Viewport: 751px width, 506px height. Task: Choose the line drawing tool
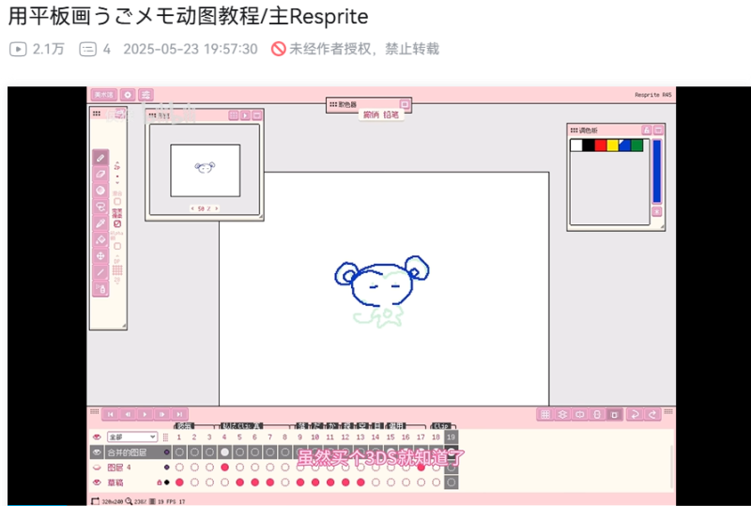point(100,272)
